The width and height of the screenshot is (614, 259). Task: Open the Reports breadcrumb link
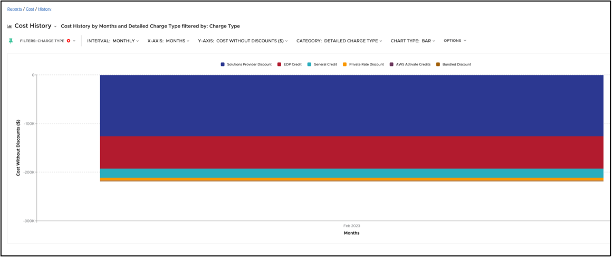point(14,8)
